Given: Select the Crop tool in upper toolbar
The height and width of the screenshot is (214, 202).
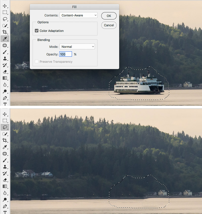Looking at the screenshot, I should [5, 32].
